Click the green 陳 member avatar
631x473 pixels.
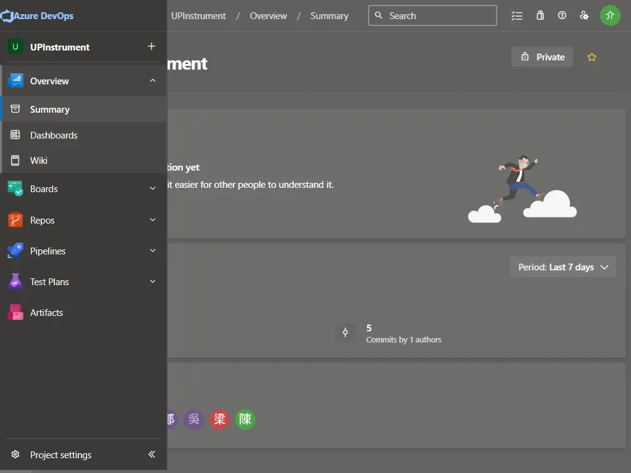(x=245, y=419)
